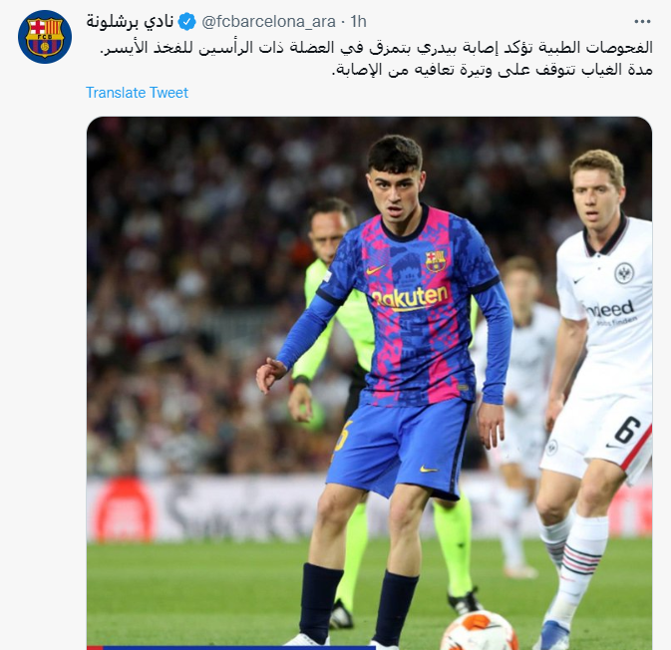Open the three-dot more options menu
The width and height of the screenshot is (671, 650).
[x=642, y=21]
